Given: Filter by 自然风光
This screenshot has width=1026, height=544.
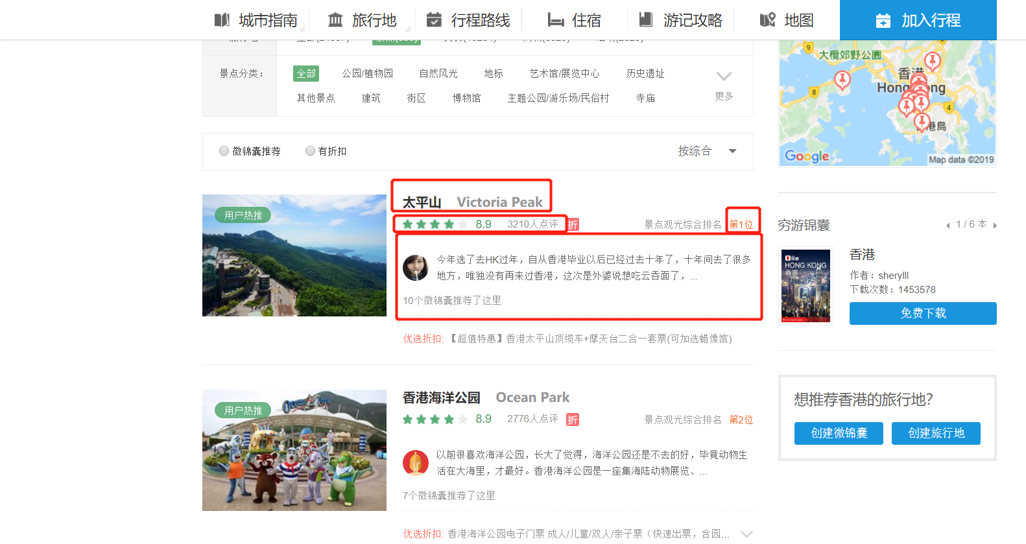Looking at the screenshot, I should pos(438,73).
